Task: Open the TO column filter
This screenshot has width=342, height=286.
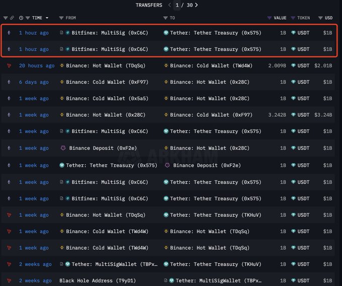Action: tap(165, 18)
